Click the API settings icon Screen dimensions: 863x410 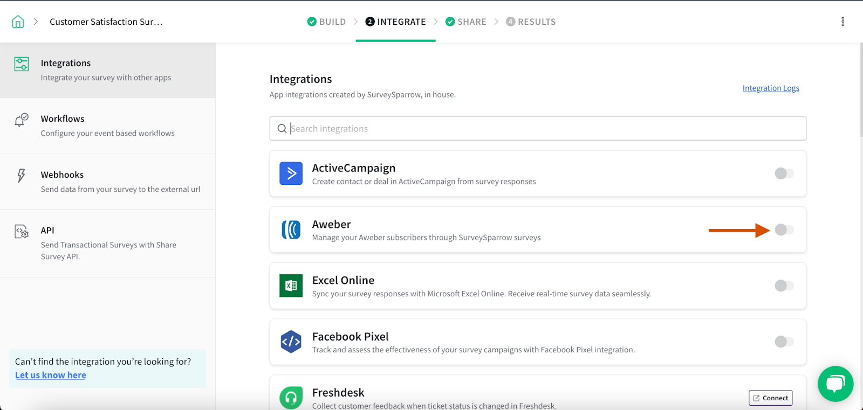point(22,232)
